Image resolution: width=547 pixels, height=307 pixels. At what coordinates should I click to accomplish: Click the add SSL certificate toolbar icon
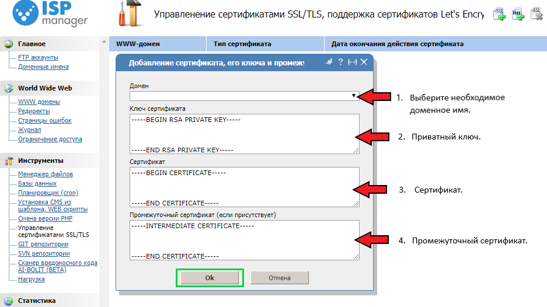click(499, 14)
